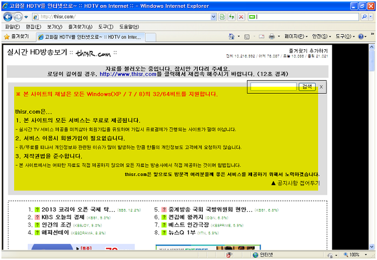Expand the address bar URL history dropdown
The width and height of the screenshot is (377, 260).
click(213, 17)
